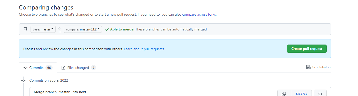
Task: Click the organization icon beside contributors
Action: [x=308, y=67]
